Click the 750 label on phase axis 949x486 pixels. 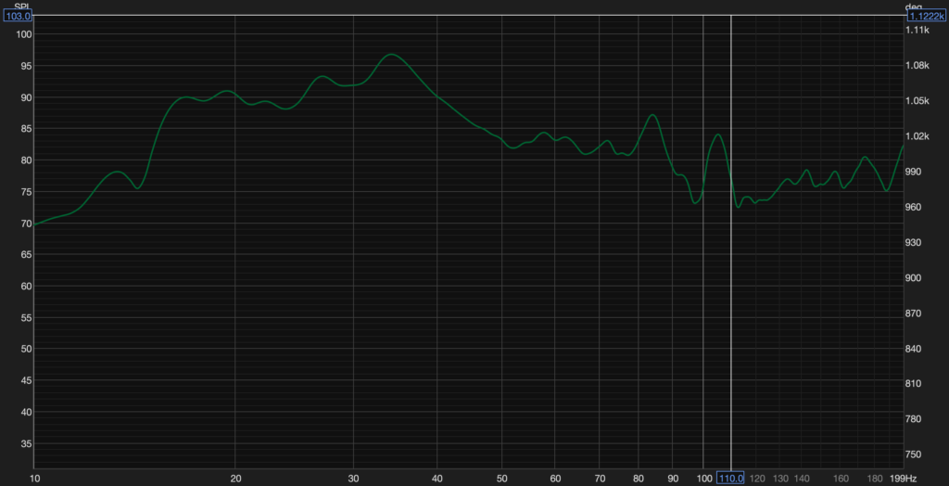[915, 454]
